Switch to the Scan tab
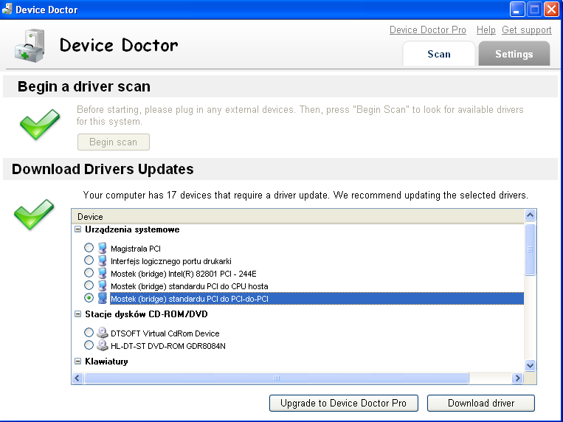The width and height of the screenshot is (563, 422). 439,54
